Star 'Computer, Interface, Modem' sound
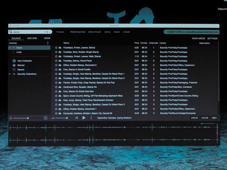The width and height of the screenshot is (227, 170). pos(56,113)
